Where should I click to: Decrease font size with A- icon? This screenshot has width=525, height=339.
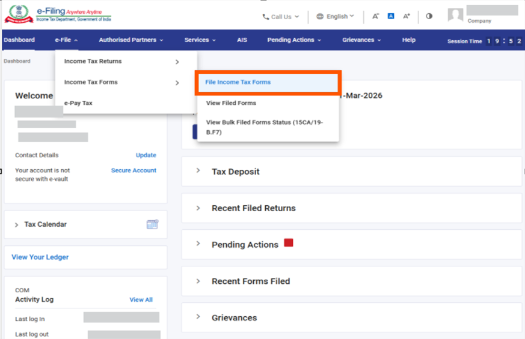click(375, 16)
